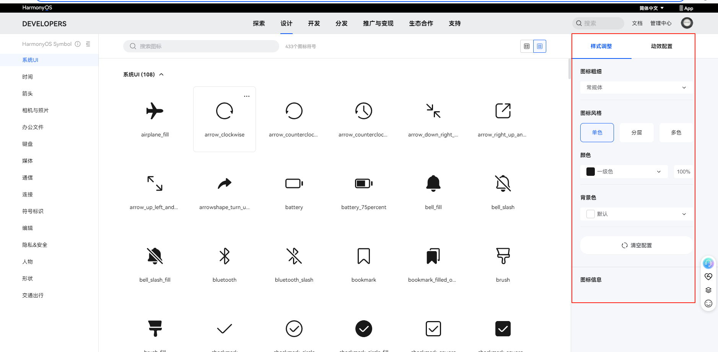Open the user avatar profile
This screenshot has height=352, width=718.
pos(687,23)
